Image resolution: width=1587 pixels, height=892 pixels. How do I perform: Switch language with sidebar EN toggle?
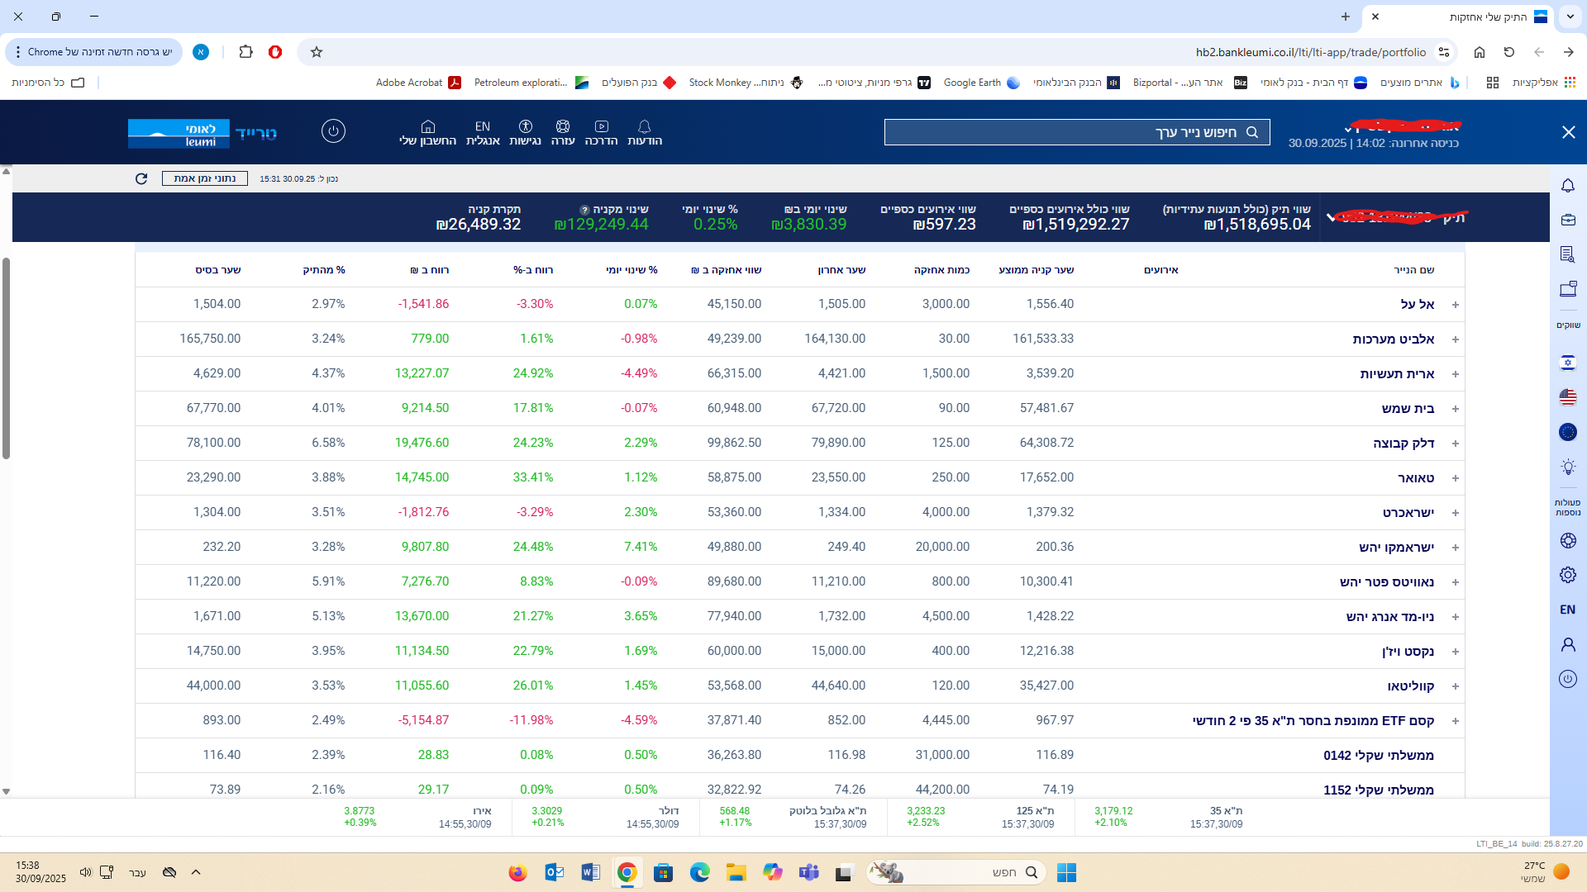click(x=1567, y=610)
